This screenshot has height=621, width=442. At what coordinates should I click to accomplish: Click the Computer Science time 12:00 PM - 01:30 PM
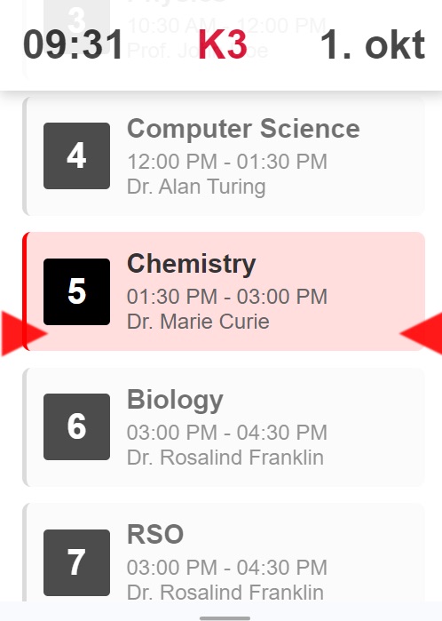point(227,162)
